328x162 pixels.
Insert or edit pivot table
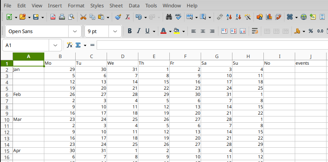278,17
